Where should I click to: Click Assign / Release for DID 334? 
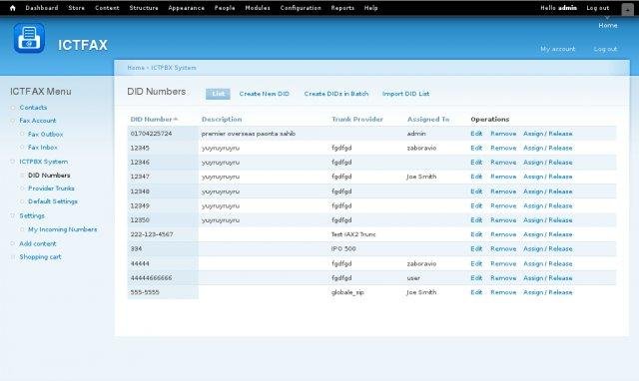(548, 248)
